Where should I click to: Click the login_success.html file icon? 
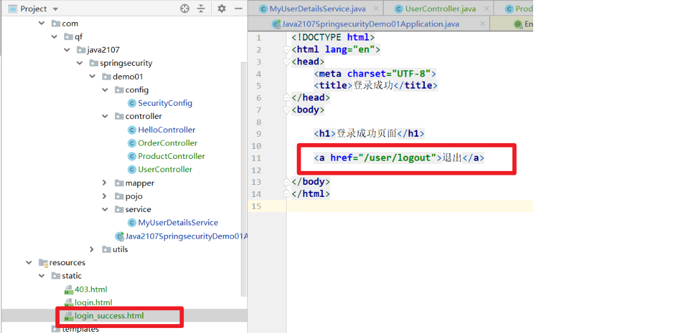[68, 317]
